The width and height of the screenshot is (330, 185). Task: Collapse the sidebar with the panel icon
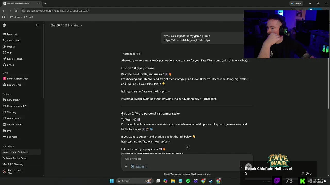coord(38,25)
